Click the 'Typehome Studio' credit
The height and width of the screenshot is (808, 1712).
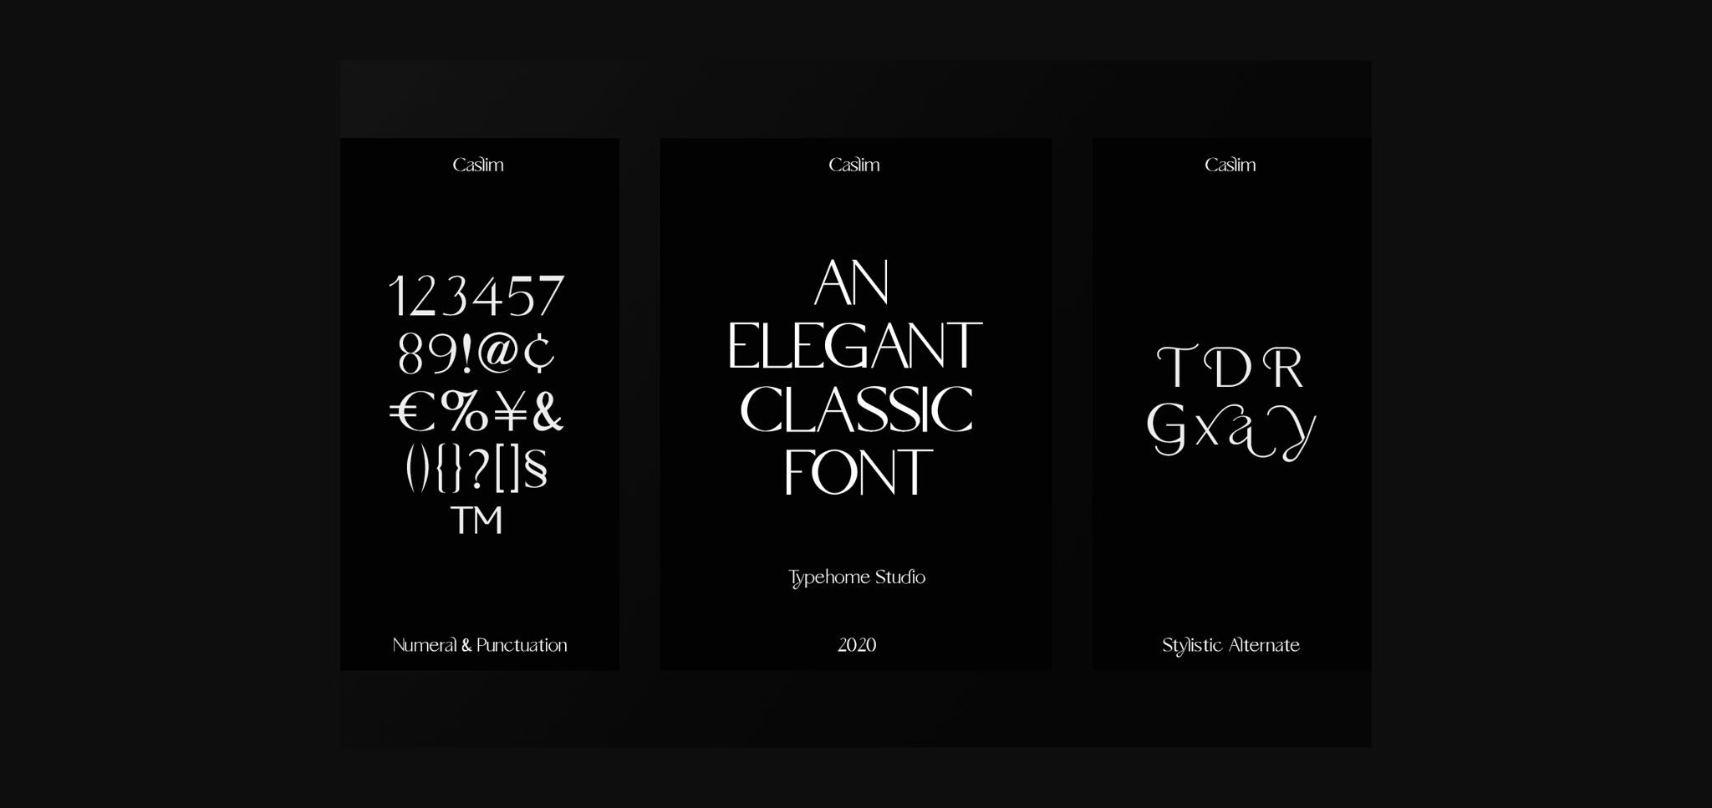click(x=857, y=578)
